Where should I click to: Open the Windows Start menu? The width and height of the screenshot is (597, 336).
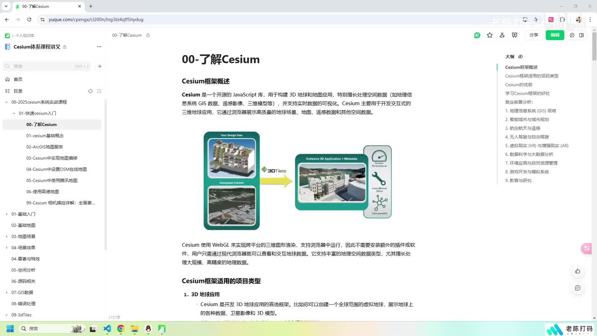coord(10,329)
